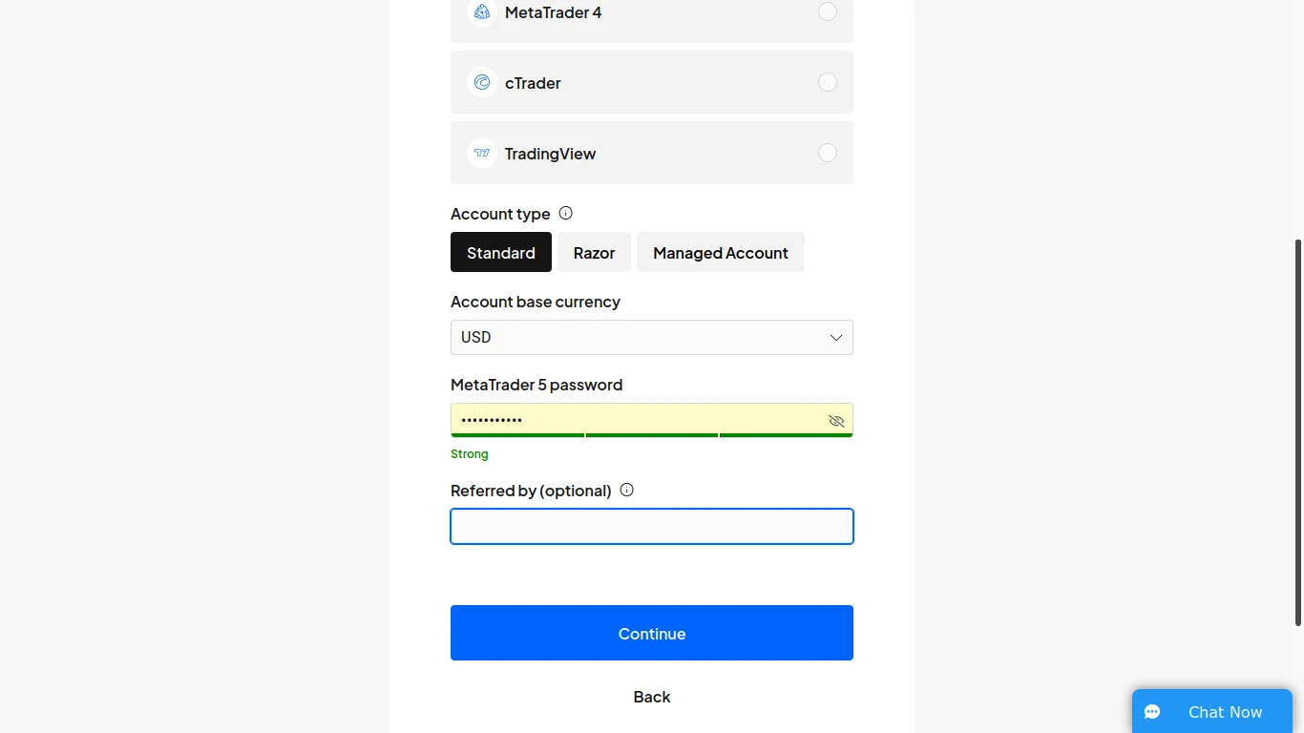
Task: Click the blue Continue button
Action: [652, 633]
